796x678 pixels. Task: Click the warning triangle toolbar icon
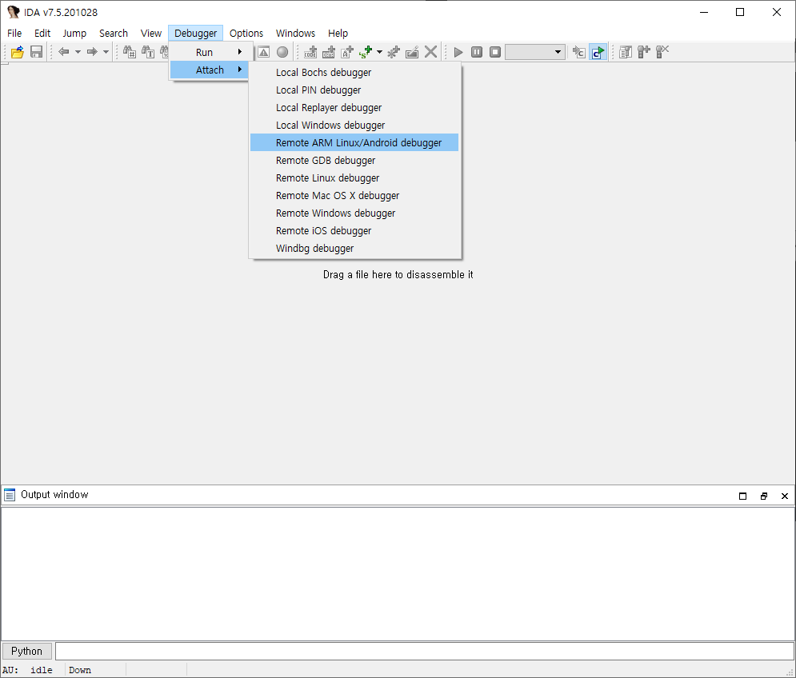[x=263, y=52]
